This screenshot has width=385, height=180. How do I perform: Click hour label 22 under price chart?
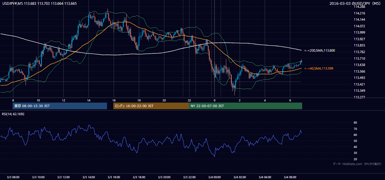coord(189,100)
